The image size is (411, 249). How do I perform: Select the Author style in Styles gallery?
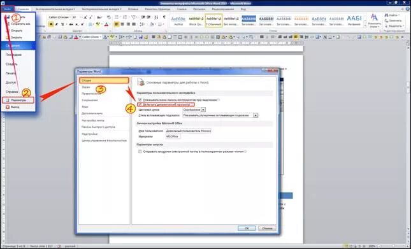tap(178, 20)
